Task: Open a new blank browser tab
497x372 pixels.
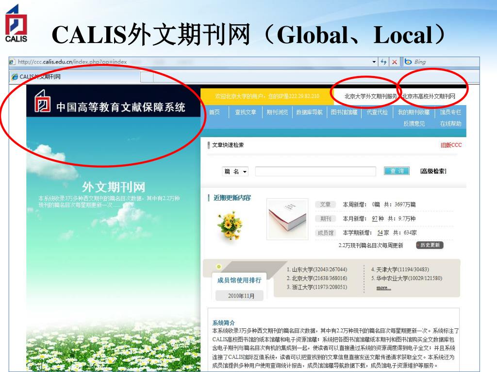Action: coord(147,77)
